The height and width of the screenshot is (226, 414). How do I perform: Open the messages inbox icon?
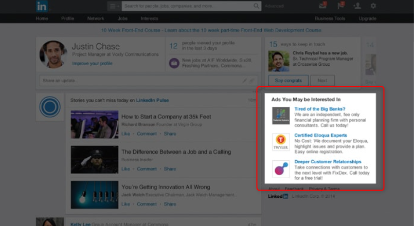coord(322,6)
